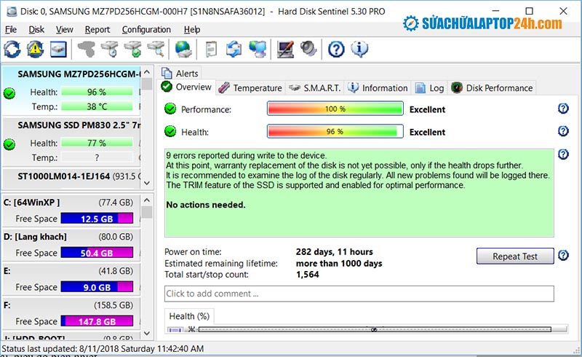Open the Report menu
582x357 pixels.
97,29
